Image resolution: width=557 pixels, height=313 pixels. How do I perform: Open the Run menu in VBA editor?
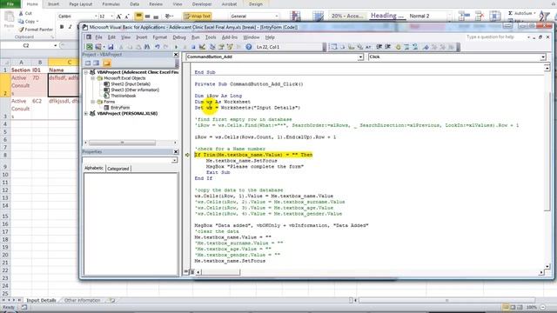tap(195, 37)
